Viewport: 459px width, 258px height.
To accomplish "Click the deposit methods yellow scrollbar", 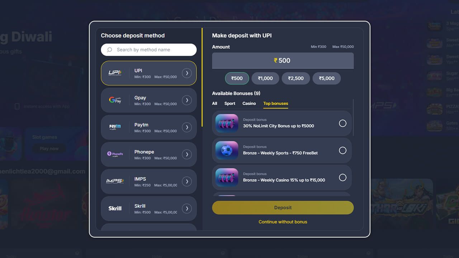I will tap(202, 77).
